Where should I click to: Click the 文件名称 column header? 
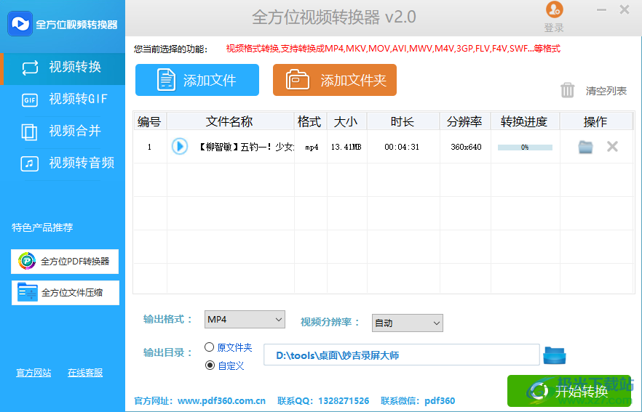230,121
